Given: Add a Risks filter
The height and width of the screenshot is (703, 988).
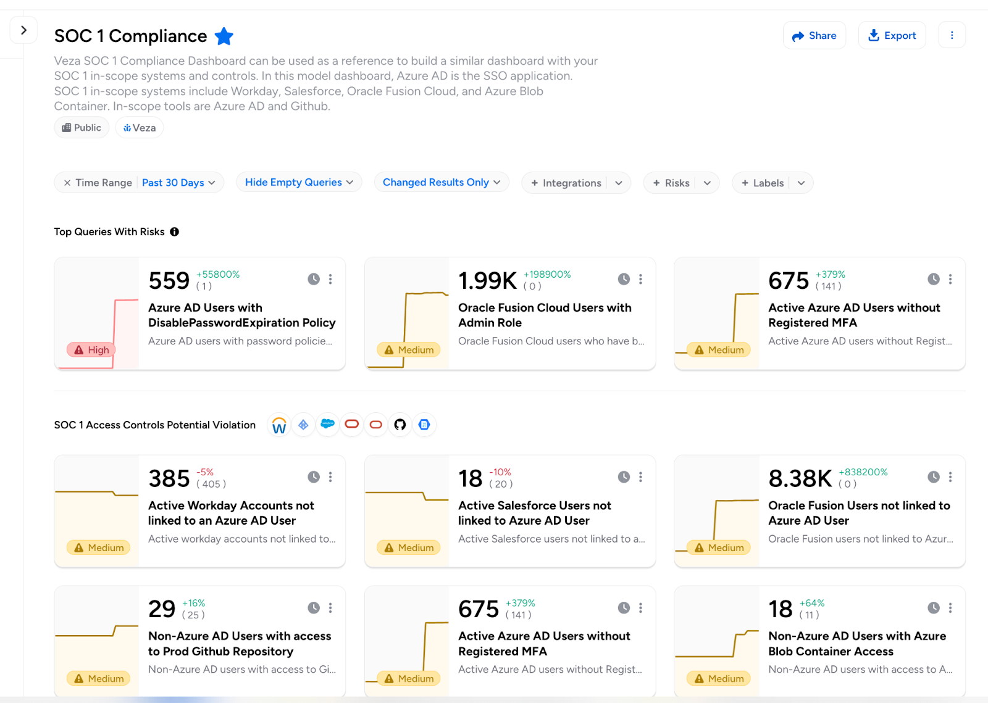Looking at the screenshot, I should point(671,183).
